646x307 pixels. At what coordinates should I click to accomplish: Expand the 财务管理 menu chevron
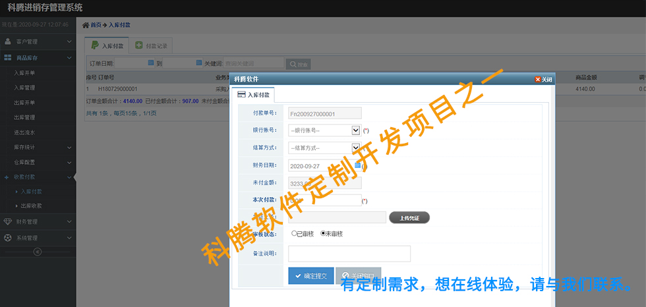tap(69, 221)
